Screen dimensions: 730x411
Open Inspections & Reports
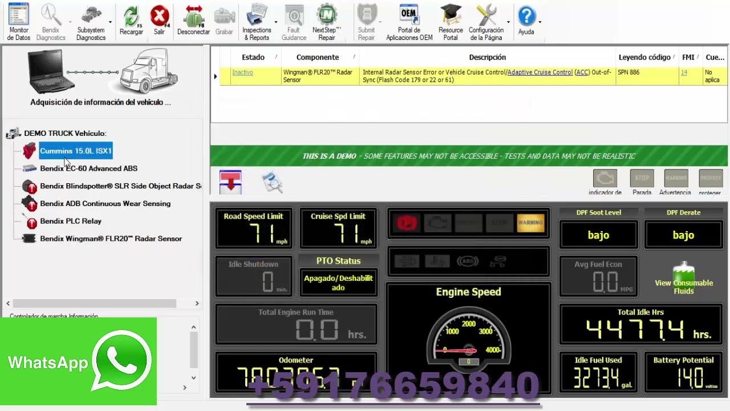point(257,22)
